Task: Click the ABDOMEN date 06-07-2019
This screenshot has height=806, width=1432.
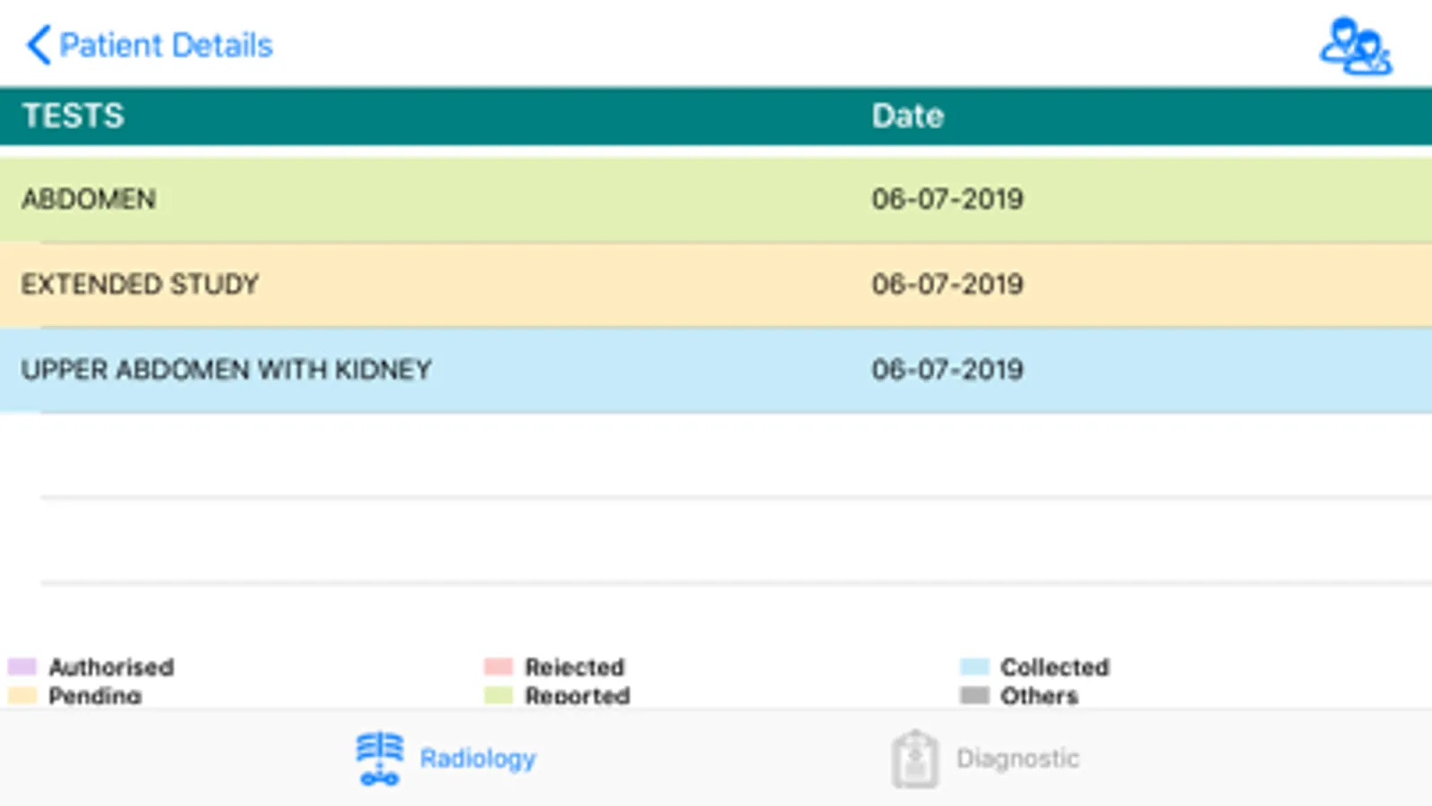Action: [x=948, y=199]
